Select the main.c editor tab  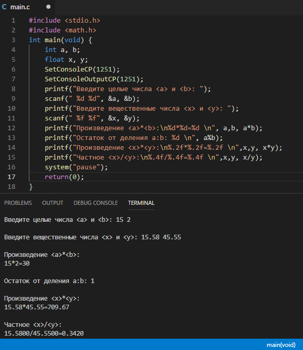click(x=27, y=7)
